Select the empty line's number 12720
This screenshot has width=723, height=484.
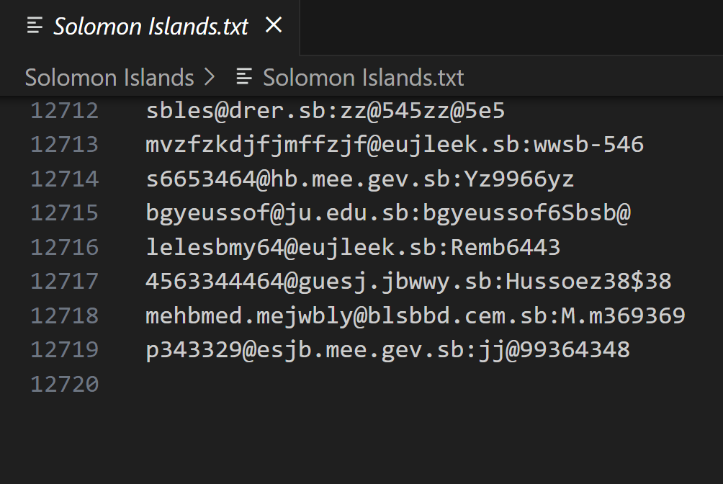point(64,385)
